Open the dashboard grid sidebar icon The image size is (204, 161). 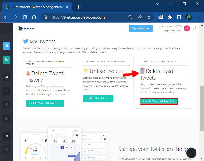pyautogui.click(x=7, y=46)
